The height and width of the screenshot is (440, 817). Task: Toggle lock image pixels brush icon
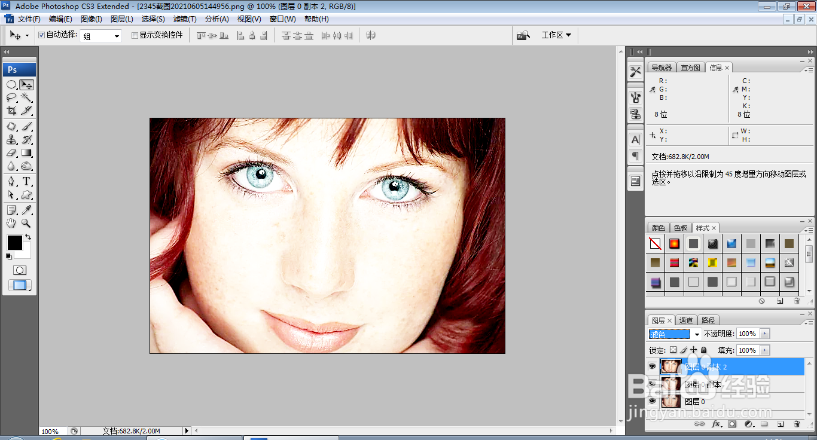(x=684, y=350)
